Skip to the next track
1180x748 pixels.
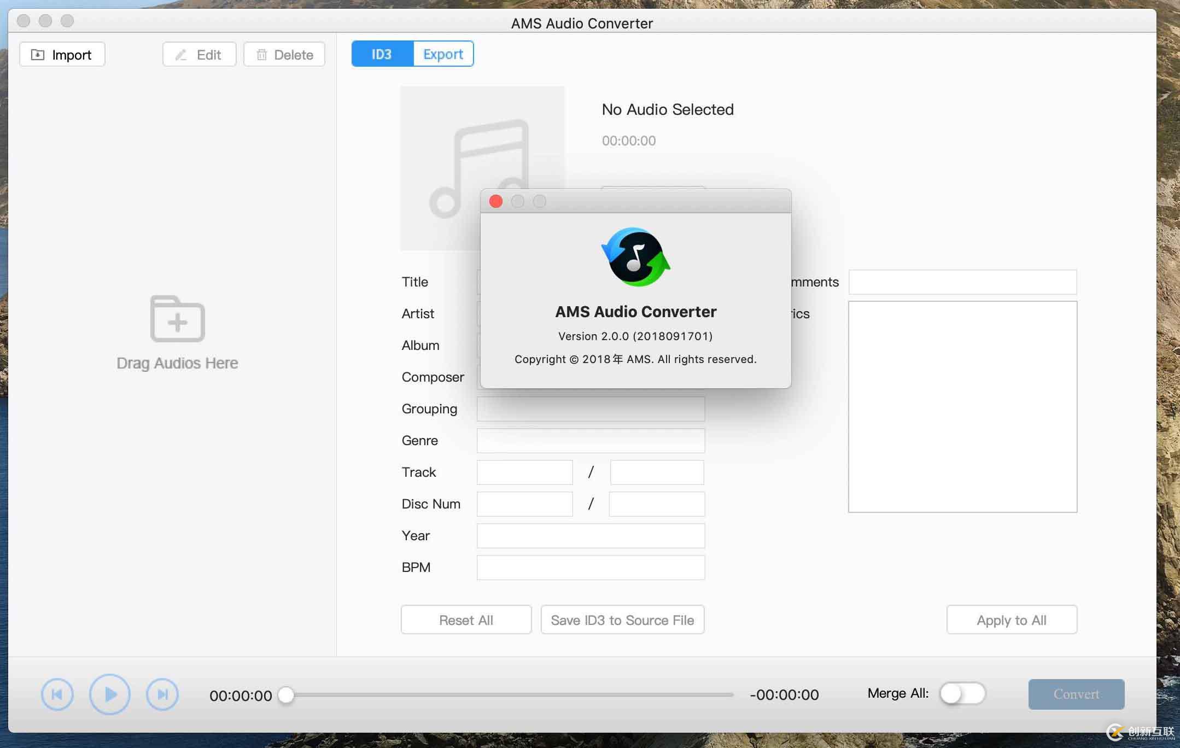[162, 694]
